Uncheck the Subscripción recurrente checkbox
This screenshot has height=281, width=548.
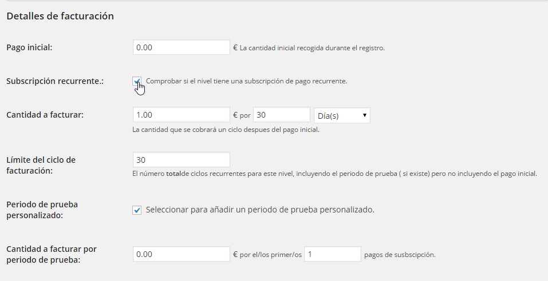(137, 81)
